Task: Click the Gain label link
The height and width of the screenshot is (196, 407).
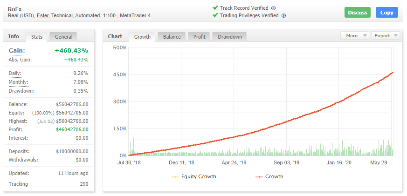Action: [17, 51]
